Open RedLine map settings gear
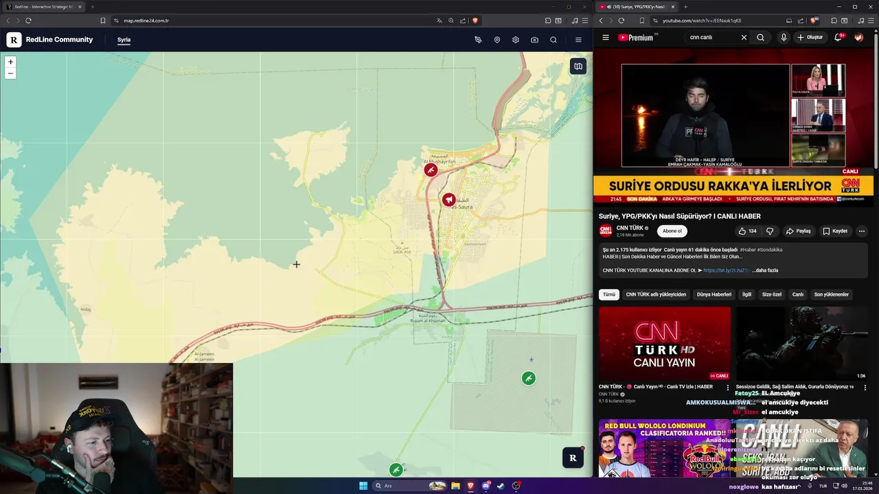This screenshot has height=494, width=879. 516,40
